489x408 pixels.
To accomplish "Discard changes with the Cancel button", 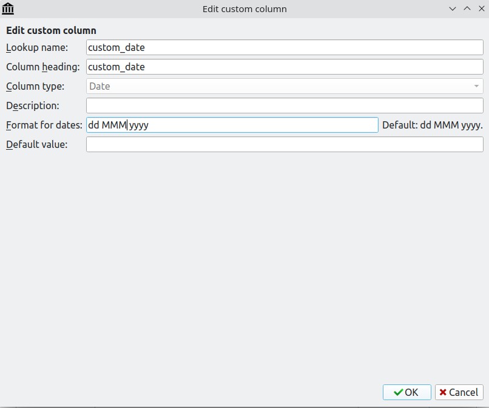I will pyautogui.click(x=459, y=392).
